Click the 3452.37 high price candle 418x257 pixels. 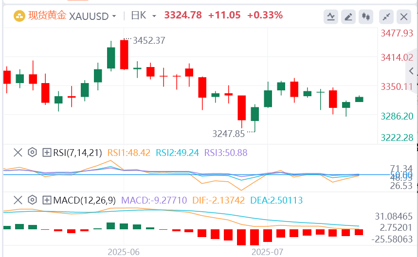124,54
